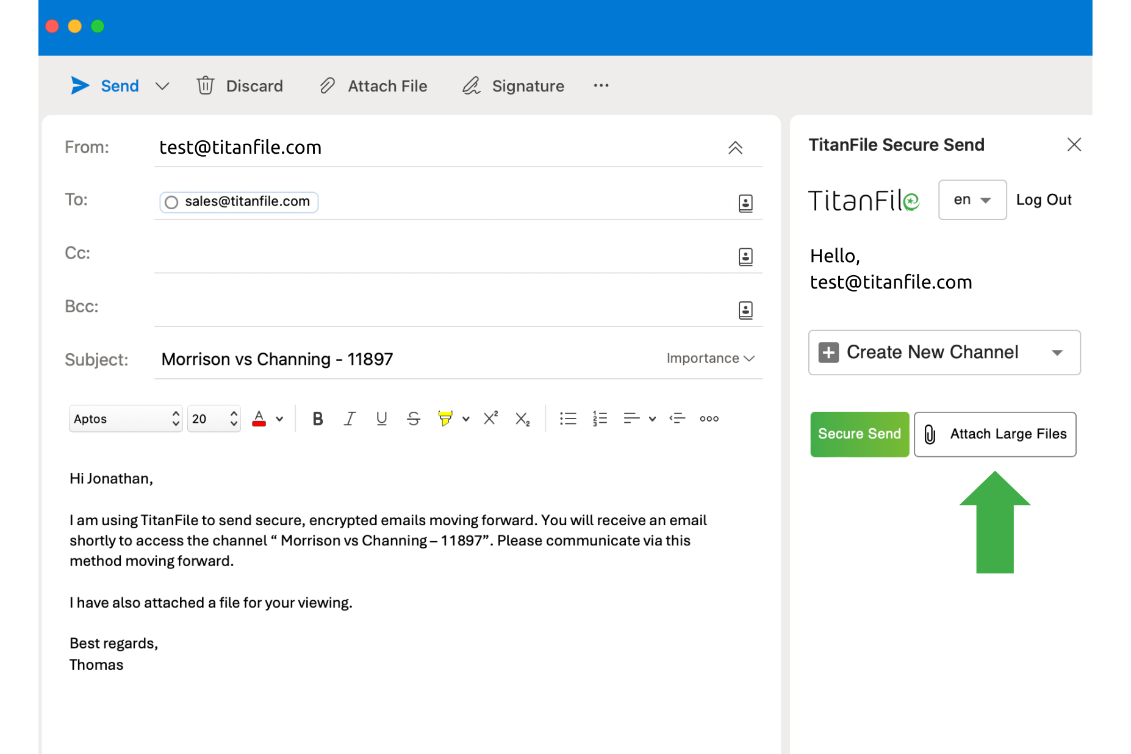Viewport: 1131px width, 754px height.
Task: Insert a numbered list
Action: tap(600, 418)
